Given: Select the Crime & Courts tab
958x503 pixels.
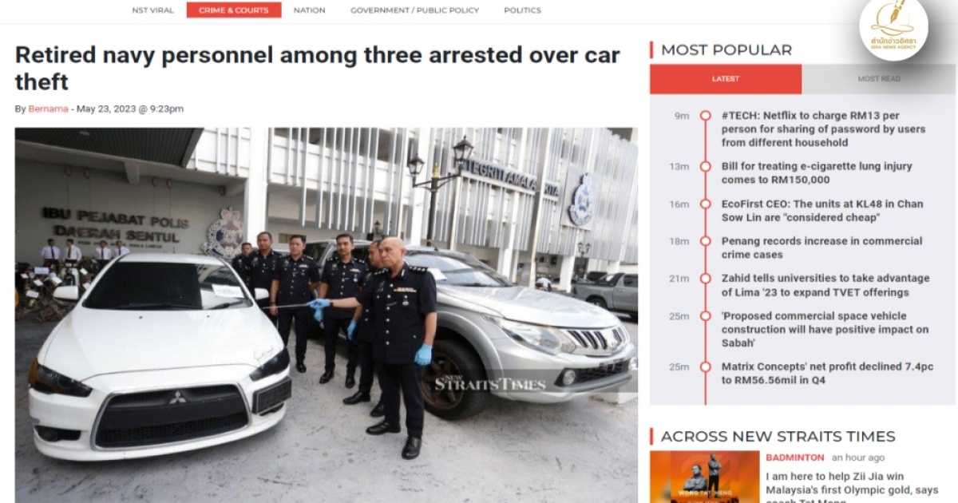Looking at the screenshot, I should tap(234, 10).
